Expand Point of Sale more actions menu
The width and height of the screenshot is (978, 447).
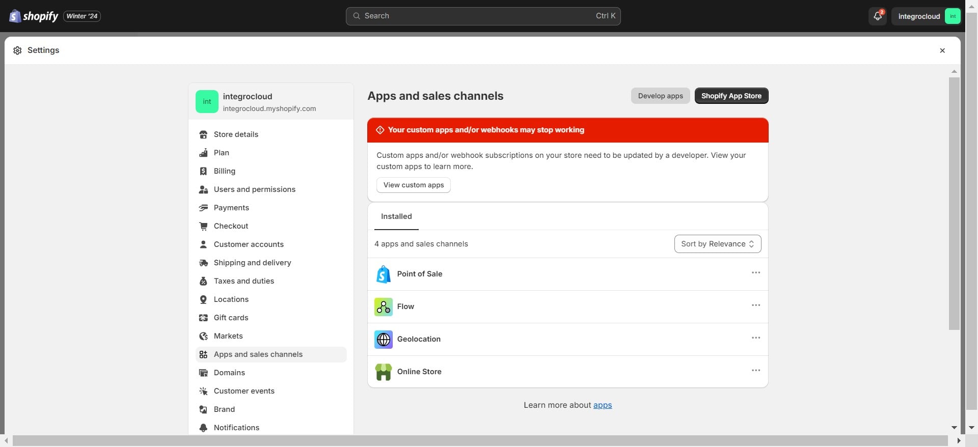pos(755,273)
